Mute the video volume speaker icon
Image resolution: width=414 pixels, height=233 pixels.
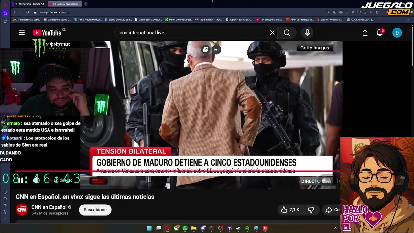[36, 180]
